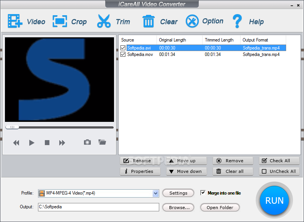Click the UnCheck All button
The image size is (304, 222).
pos(279,171)
